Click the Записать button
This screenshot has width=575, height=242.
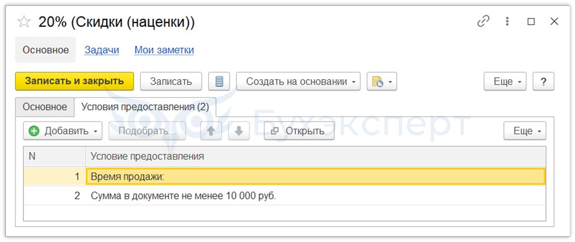click(x=171, y=81)
